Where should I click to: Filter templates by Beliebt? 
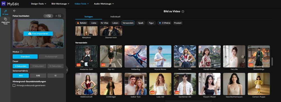82,23
